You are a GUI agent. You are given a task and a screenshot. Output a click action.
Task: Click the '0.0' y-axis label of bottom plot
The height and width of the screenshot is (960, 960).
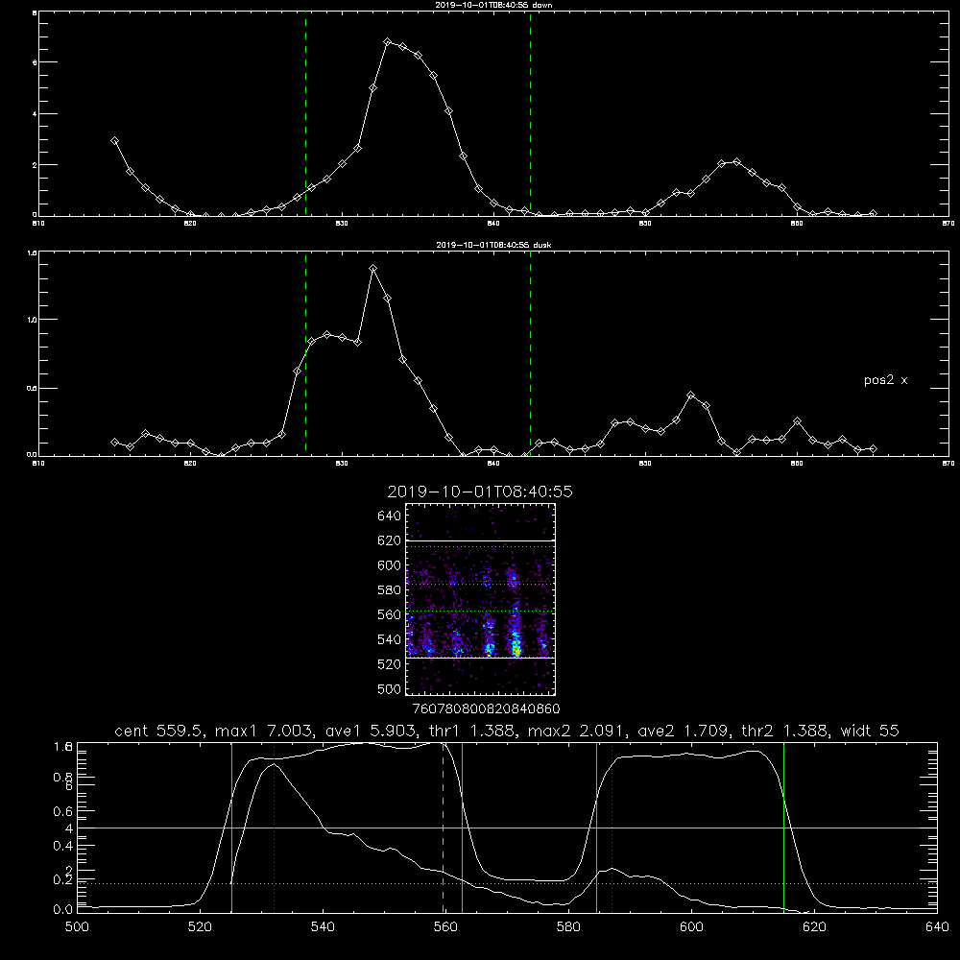(x=62, y=909)
